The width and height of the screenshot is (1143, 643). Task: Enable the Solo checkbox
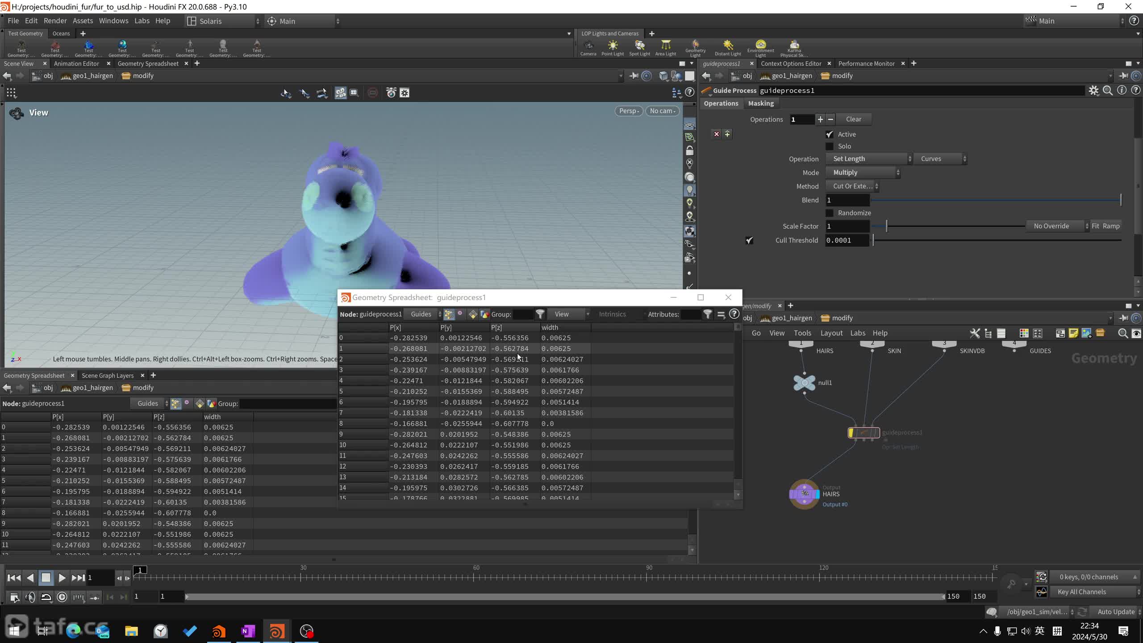tap(830, 146)
